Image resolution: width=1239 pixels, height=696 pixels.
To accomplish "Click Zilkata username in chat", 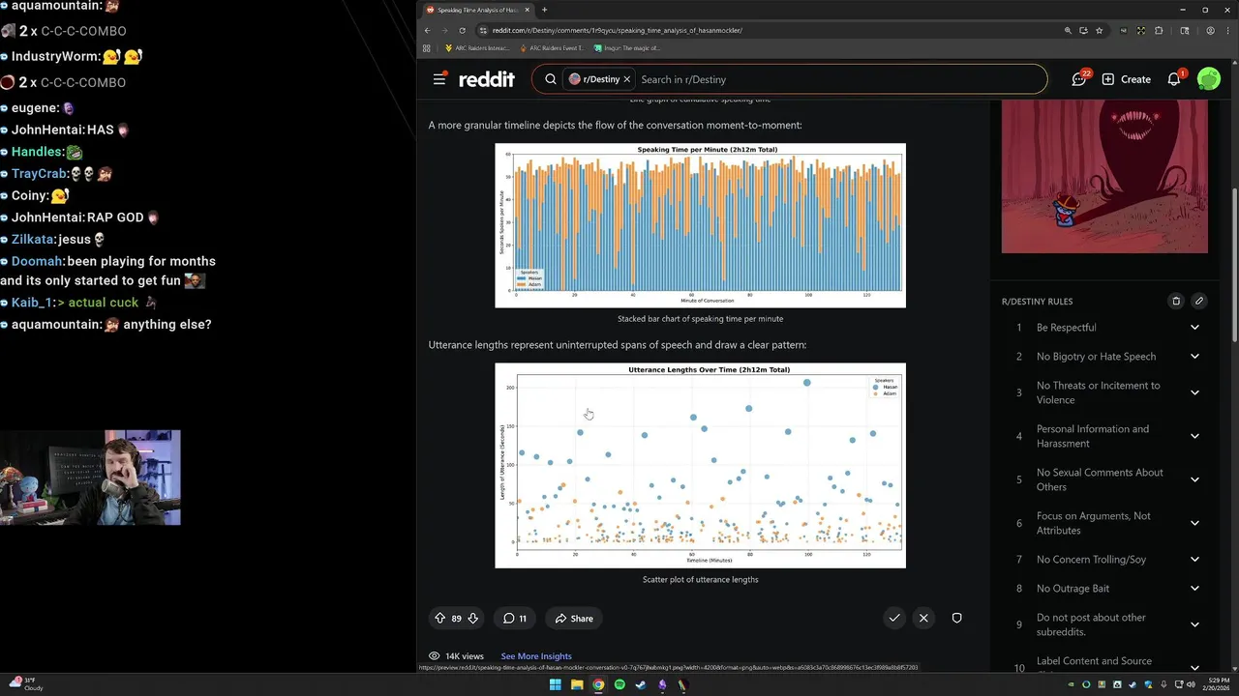I will (33, 240).
